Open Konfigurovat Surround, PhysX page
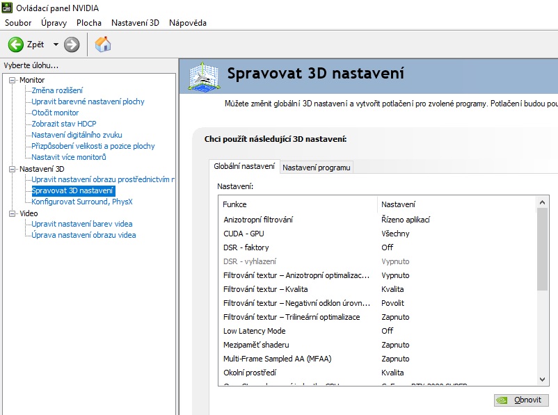558x415 pixels. 81,202
